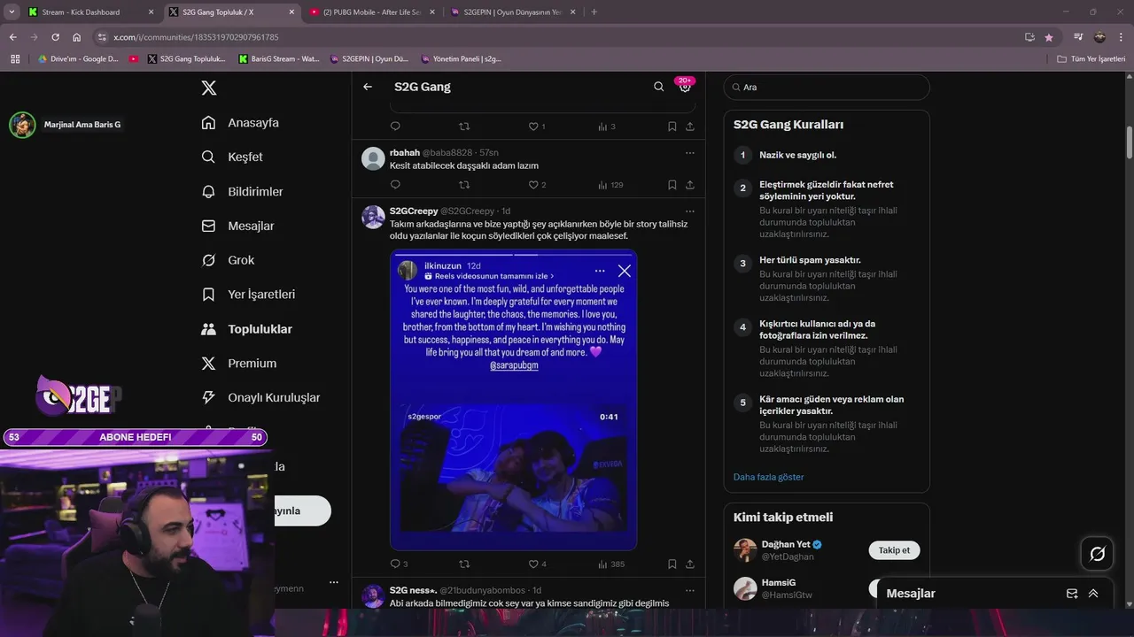Image resolution: width=1134 pixels, height=637 pixels.
Task: Click the Ara search field
Action: click(x=827, y=87)
